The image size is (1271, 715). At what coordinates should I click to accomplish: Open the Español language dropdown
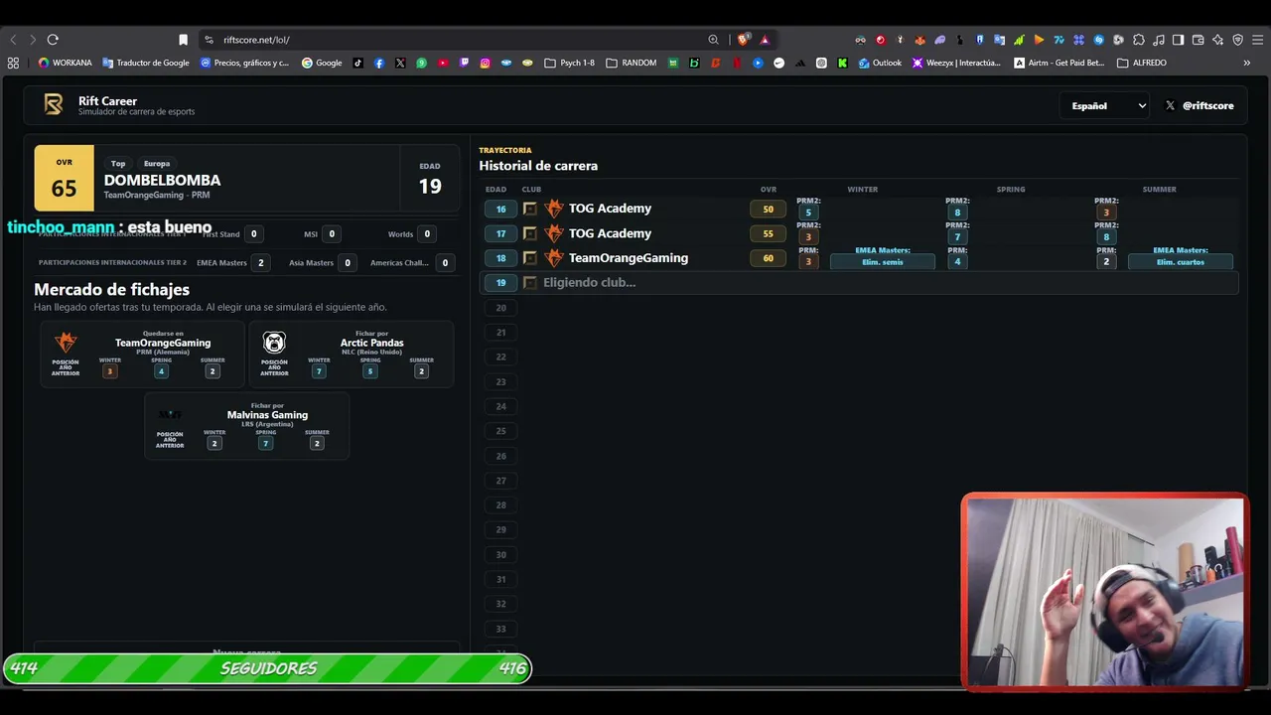tap(1106, 105)
